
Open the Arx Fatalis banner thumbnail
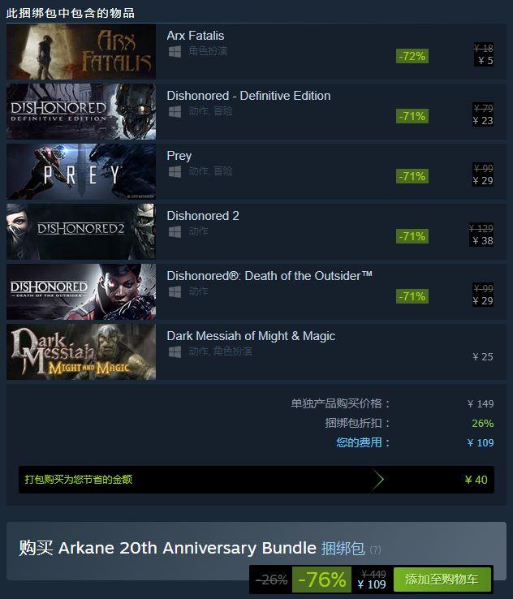81,52
